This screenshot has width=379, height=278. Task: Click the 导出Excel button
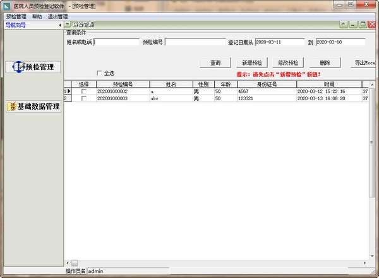click(x=363, y=63)
